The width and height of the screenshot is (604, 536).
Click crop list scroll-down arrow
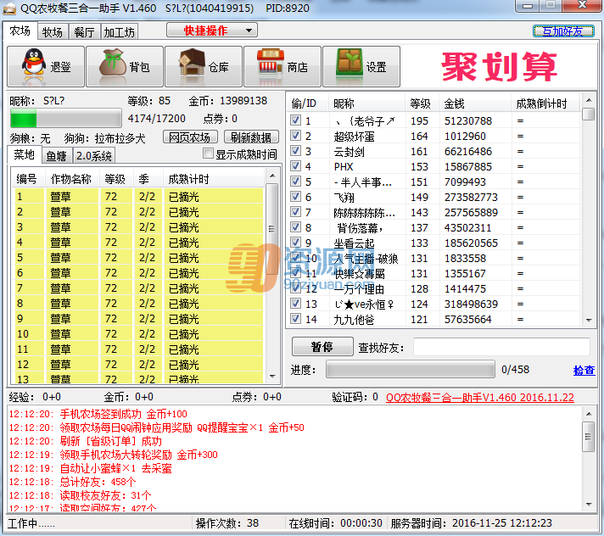tap(272, 377)
